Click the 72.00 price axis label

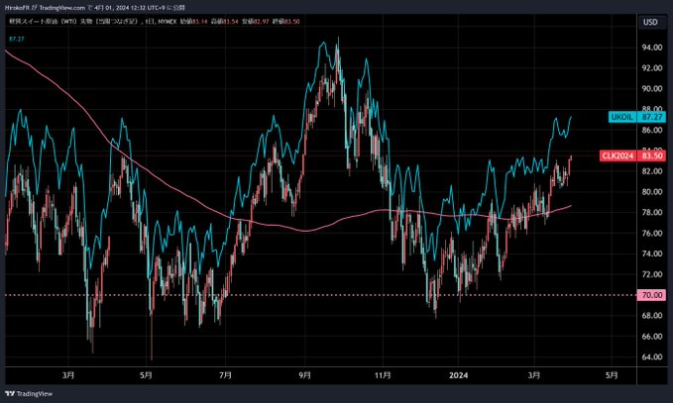coord(651,274)
